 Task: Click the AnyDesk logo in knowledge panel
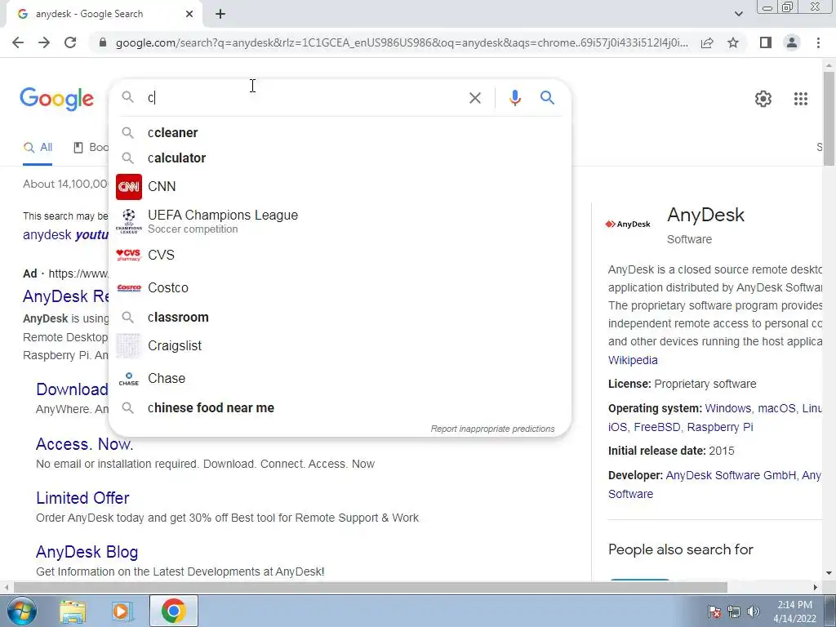click(628, 224)
